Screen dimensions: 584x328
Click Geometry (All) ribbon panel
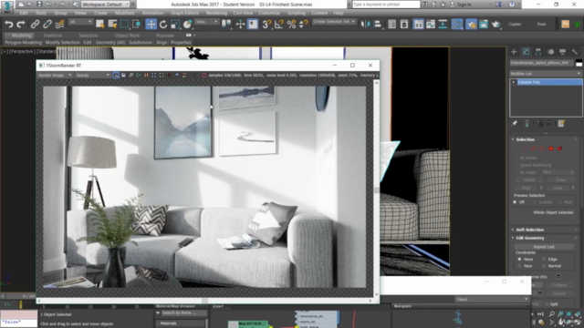(x=110, y=43)
